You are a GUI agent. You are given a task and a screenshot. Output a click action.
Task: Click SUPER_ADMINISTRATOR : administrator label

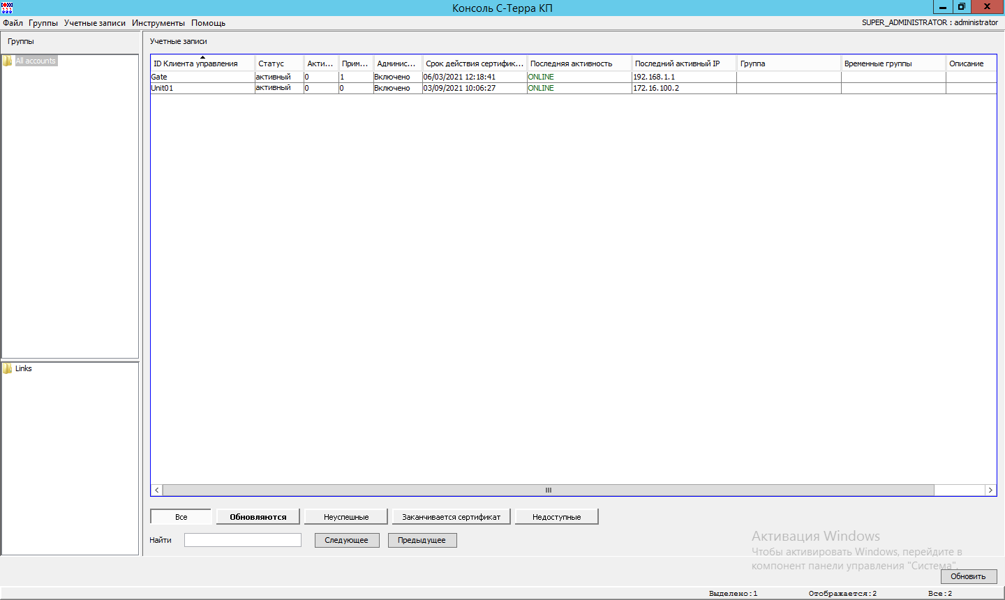click(x=930, y=23)
